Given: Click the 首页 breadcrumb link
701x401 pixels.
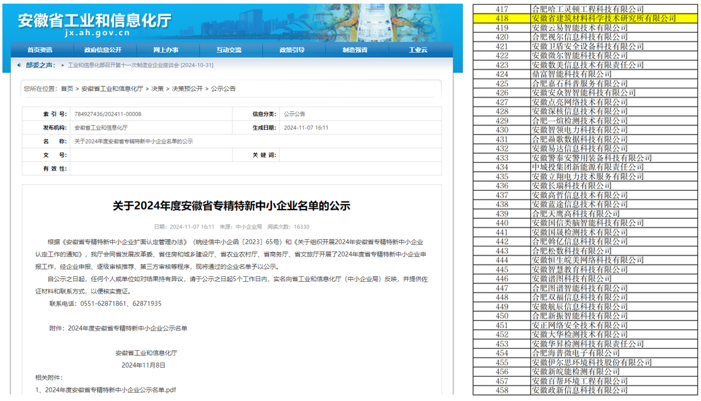Looking at the screenshot, I should point(67,89).
